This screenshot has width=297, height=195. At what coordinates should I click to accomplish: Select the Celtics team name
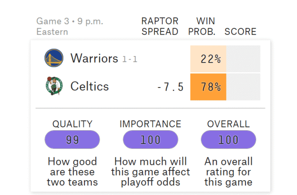tap(89, 86)
